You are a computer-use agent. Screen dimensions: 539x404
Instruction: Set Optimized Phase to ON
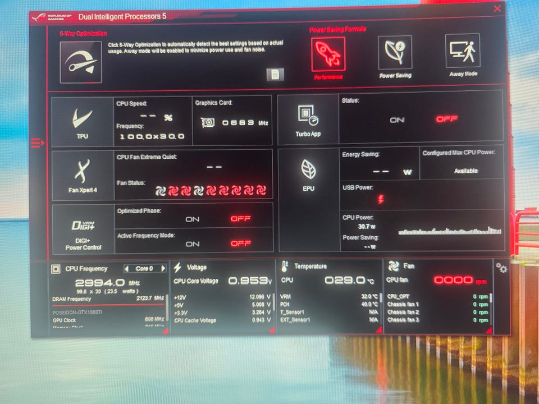[192, 219]
